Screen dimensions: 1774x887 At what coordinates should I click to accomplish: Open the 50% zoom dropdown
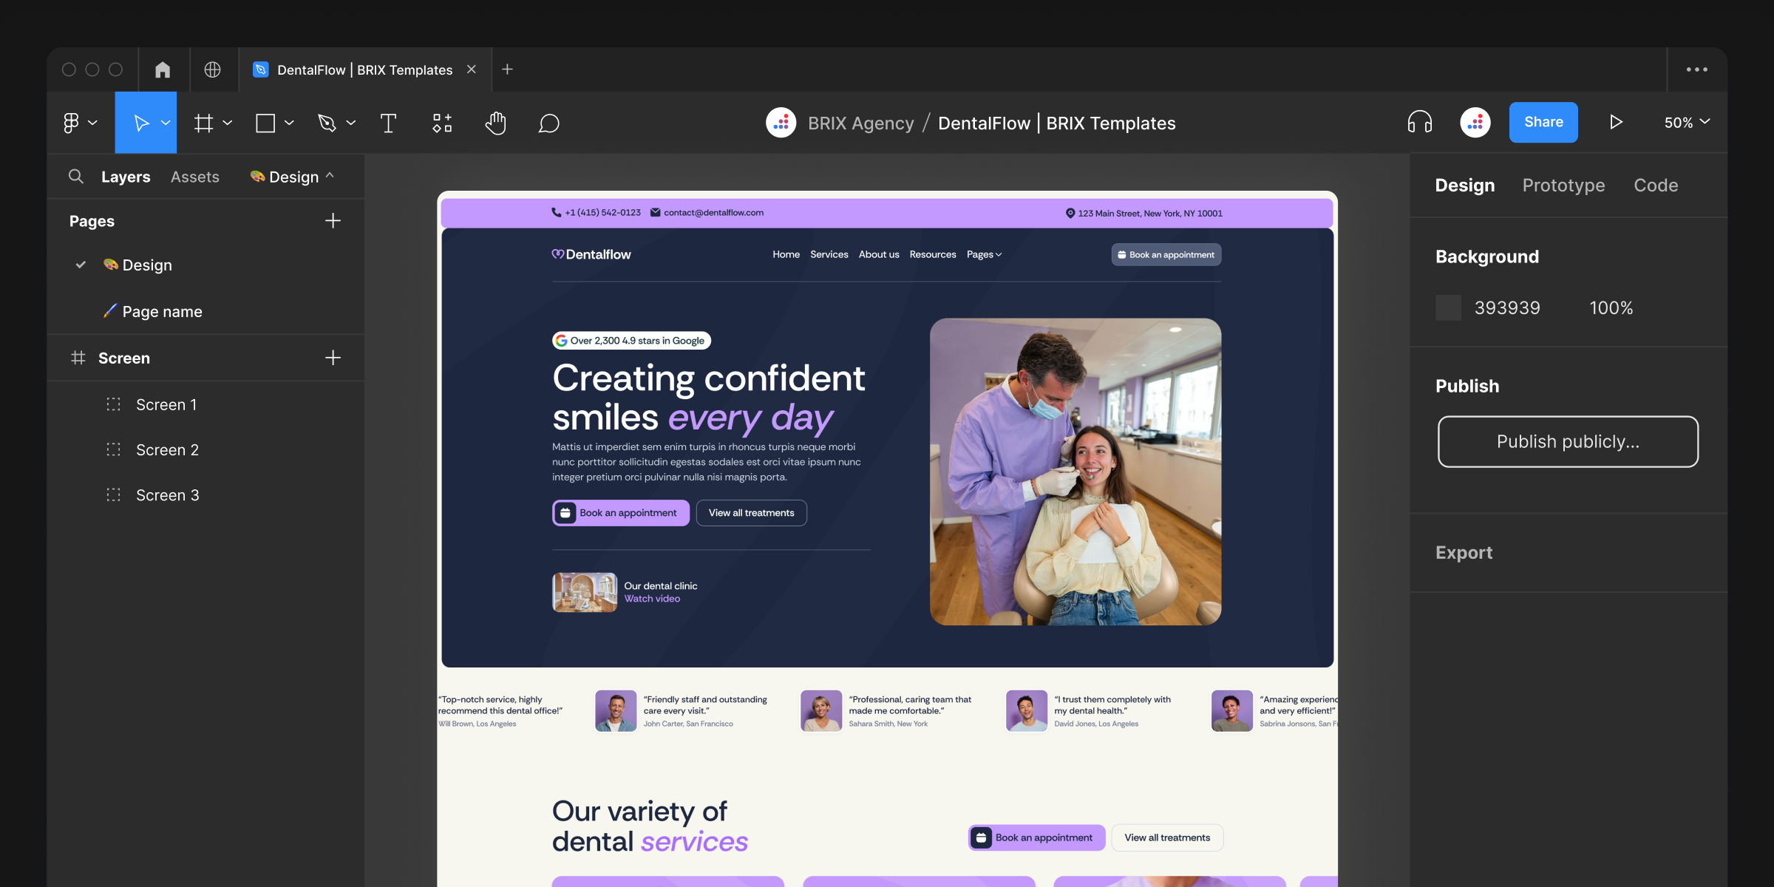coord(1687,122)
